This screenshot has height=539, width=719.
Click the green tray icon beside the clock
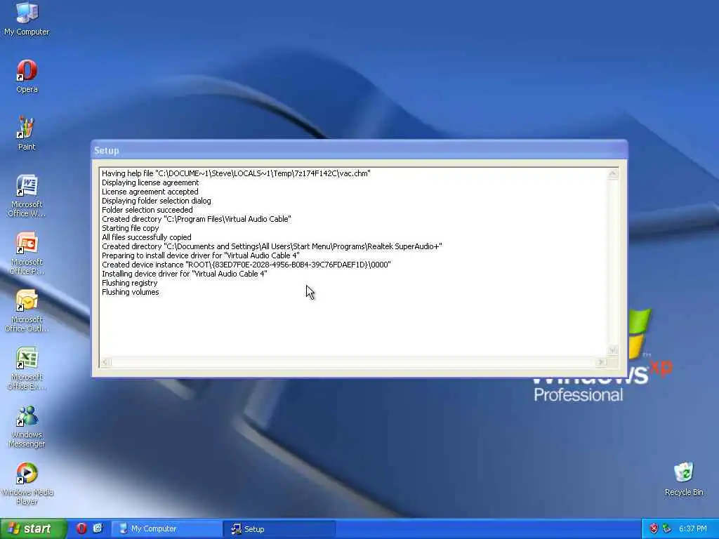click(667, 529)
